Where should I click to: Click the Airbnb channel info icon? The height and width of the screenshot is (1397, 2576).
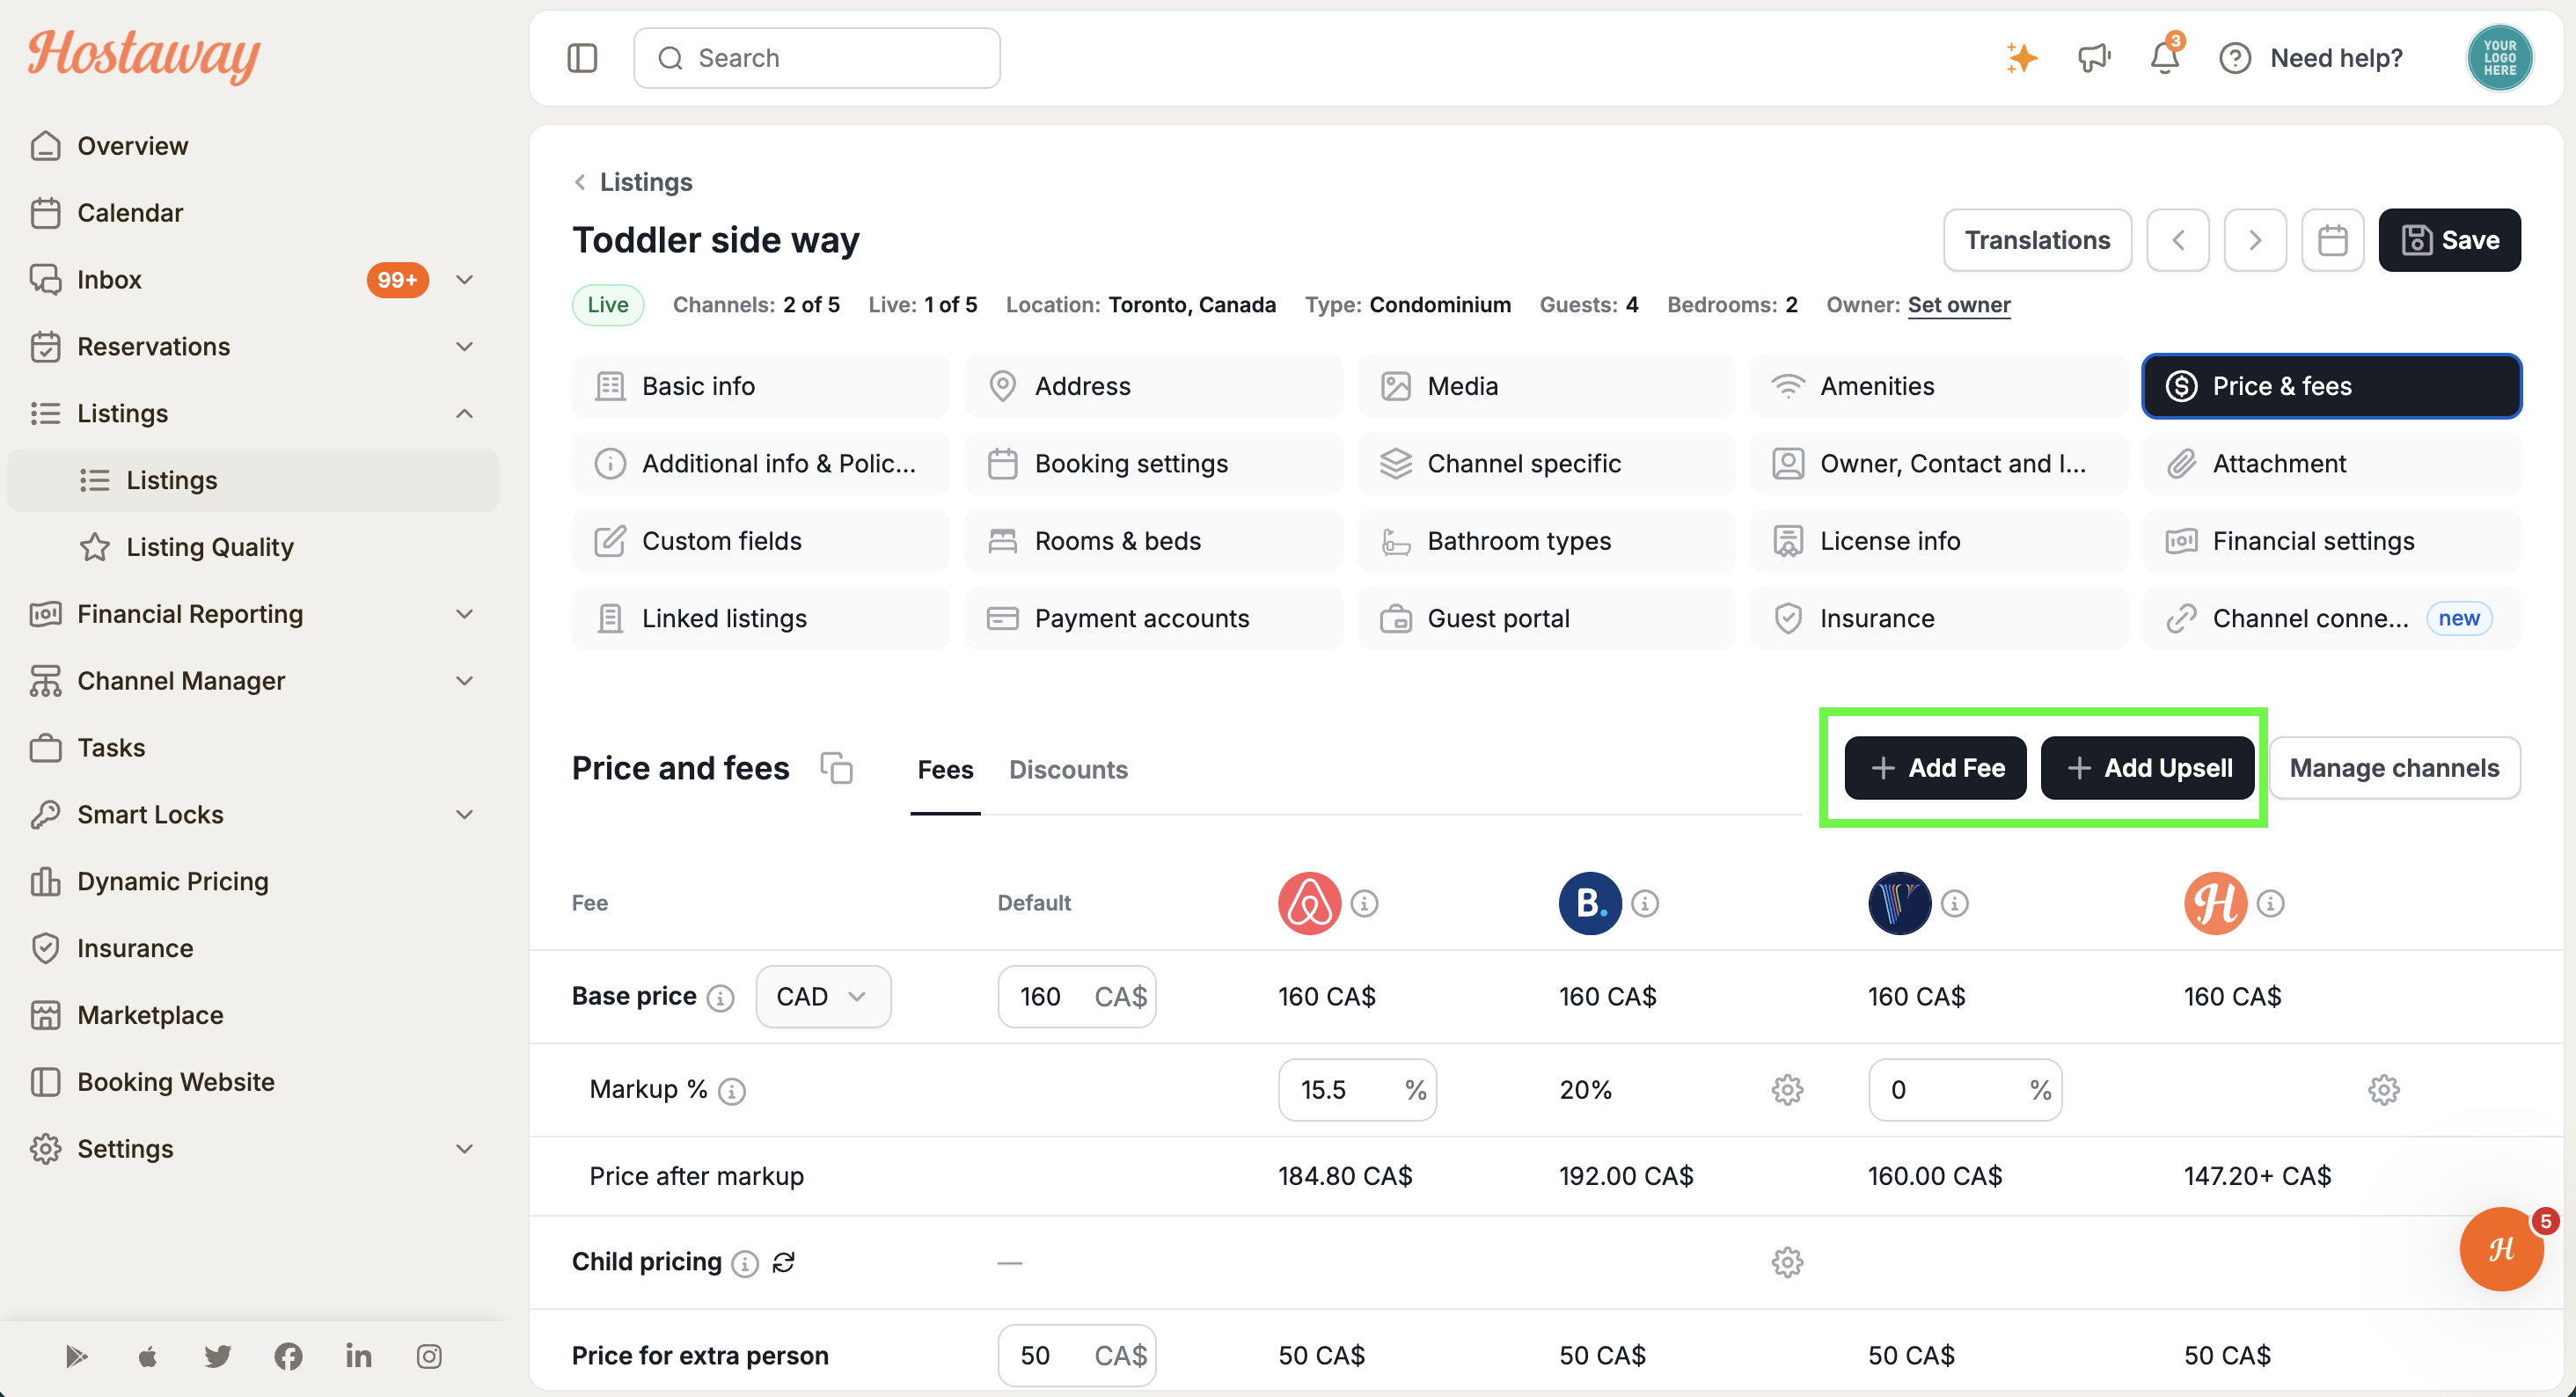(x=1364, y=903)
